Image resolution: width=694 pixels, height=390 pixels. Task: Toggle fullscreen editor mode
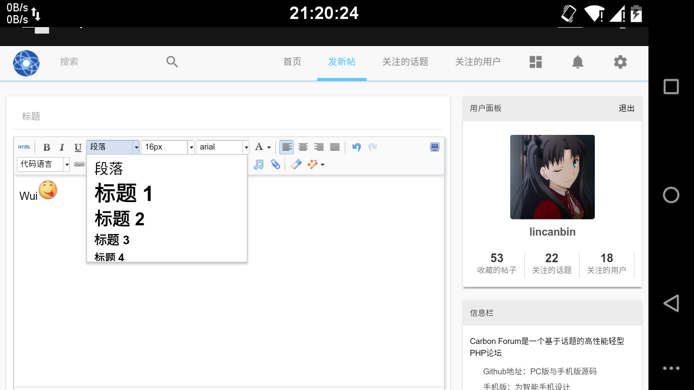click(435, 147)
